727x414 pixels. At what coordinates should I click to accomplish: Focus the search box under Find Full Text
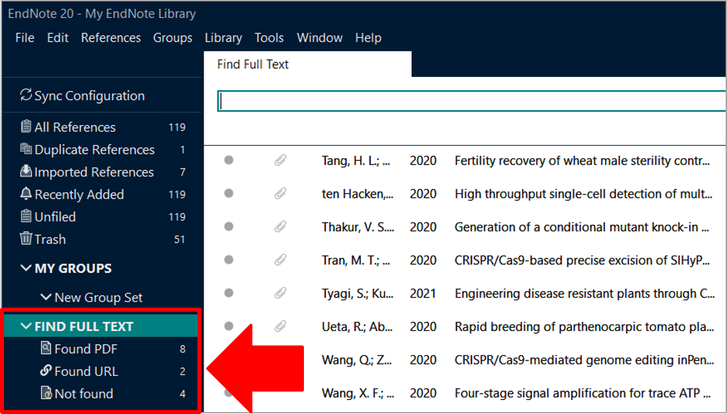(471, 101)
